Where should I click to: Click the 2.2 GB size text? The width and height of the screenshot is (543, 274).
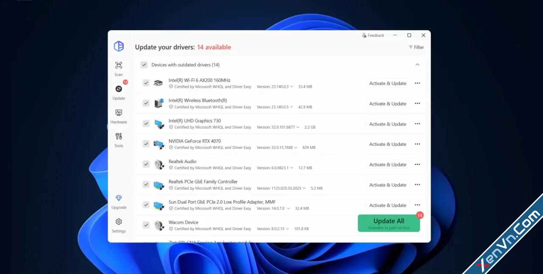310,127
